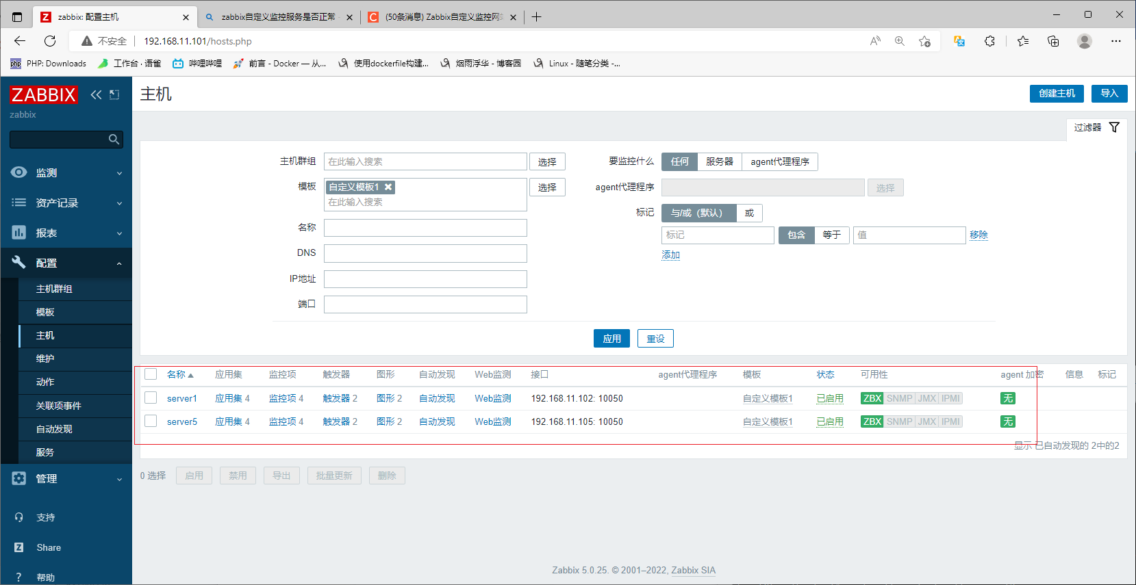Screen dimensions: 1136x585
Task: Click the read aloud icon
Action: coord(875,41)
